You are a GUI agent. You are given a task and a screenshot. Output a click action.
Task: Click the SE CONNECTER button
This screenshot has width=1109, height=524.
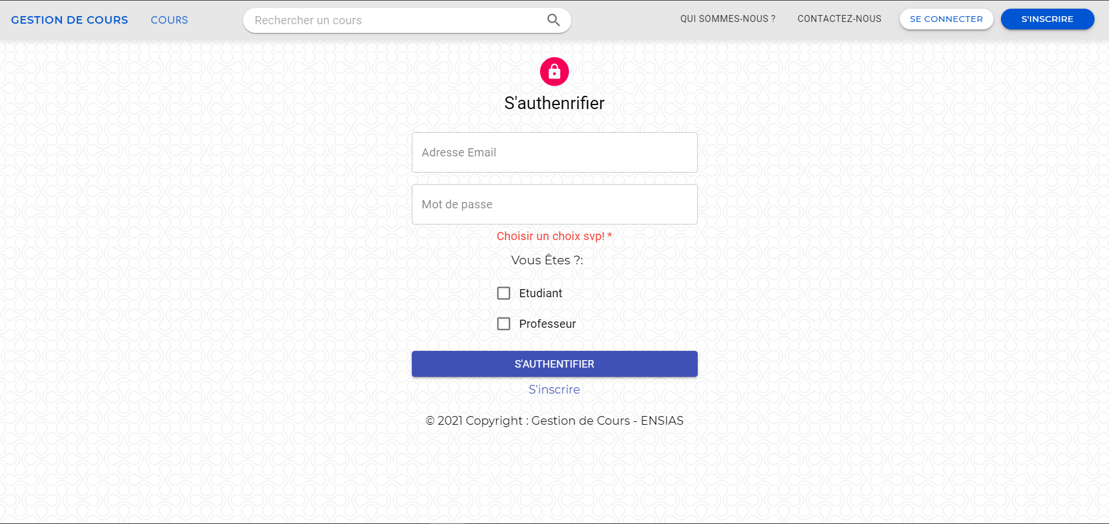click(946, 18)
